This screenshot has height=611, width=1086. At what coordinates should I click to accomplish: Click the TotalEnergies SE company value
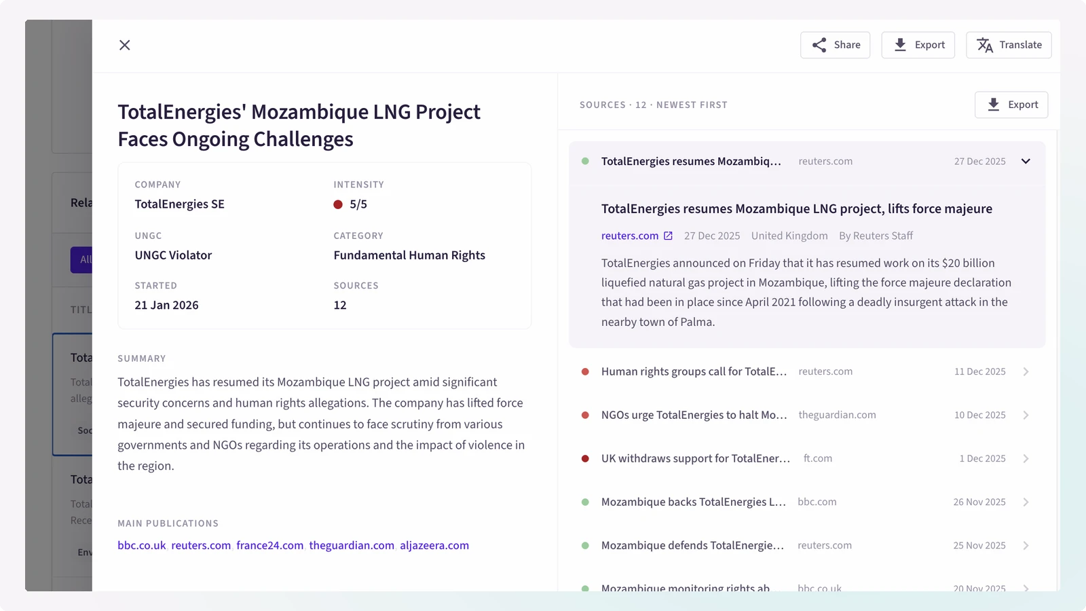(x=179, y=204)
